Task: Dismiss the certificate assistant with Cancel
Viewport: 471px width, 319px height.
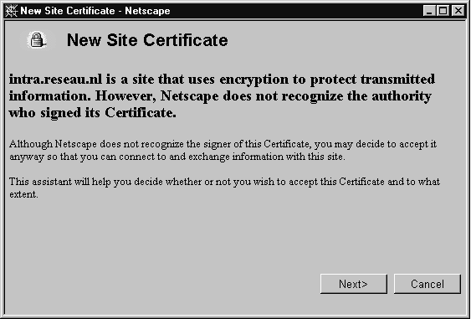Action: [x=427, y=284]
